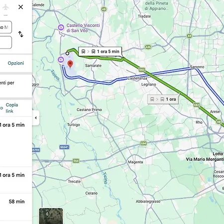Screen dimensions: 224x224
Task: Open the 1 ora 5 min transit route label
Action: click(100, 52)
